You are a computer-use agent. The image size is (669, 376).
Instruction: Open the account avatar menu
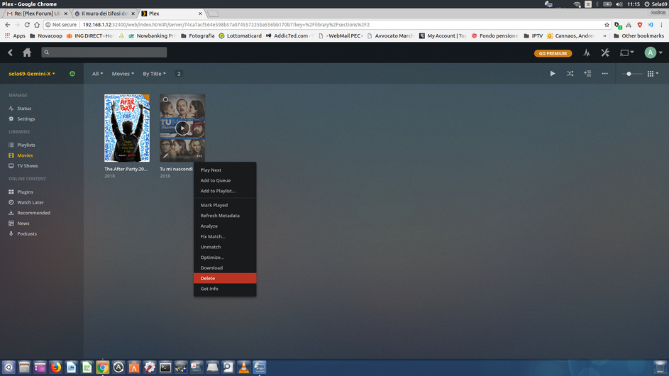pyautogui.click(x=653, y=52)
